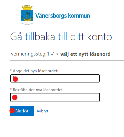Click the red dot in new password field
This screenshot has height=137, width=124.
coord(15,79)
